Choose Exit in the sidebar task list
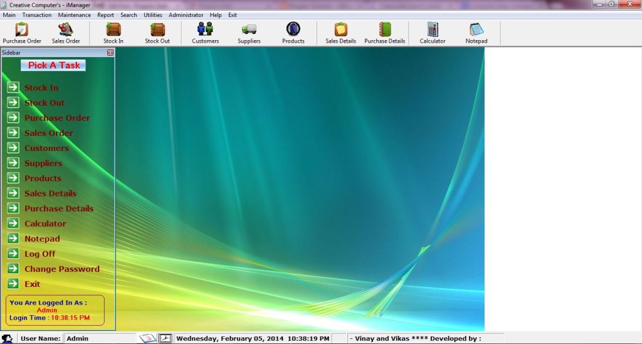642x344 pixels. point(33,284)
